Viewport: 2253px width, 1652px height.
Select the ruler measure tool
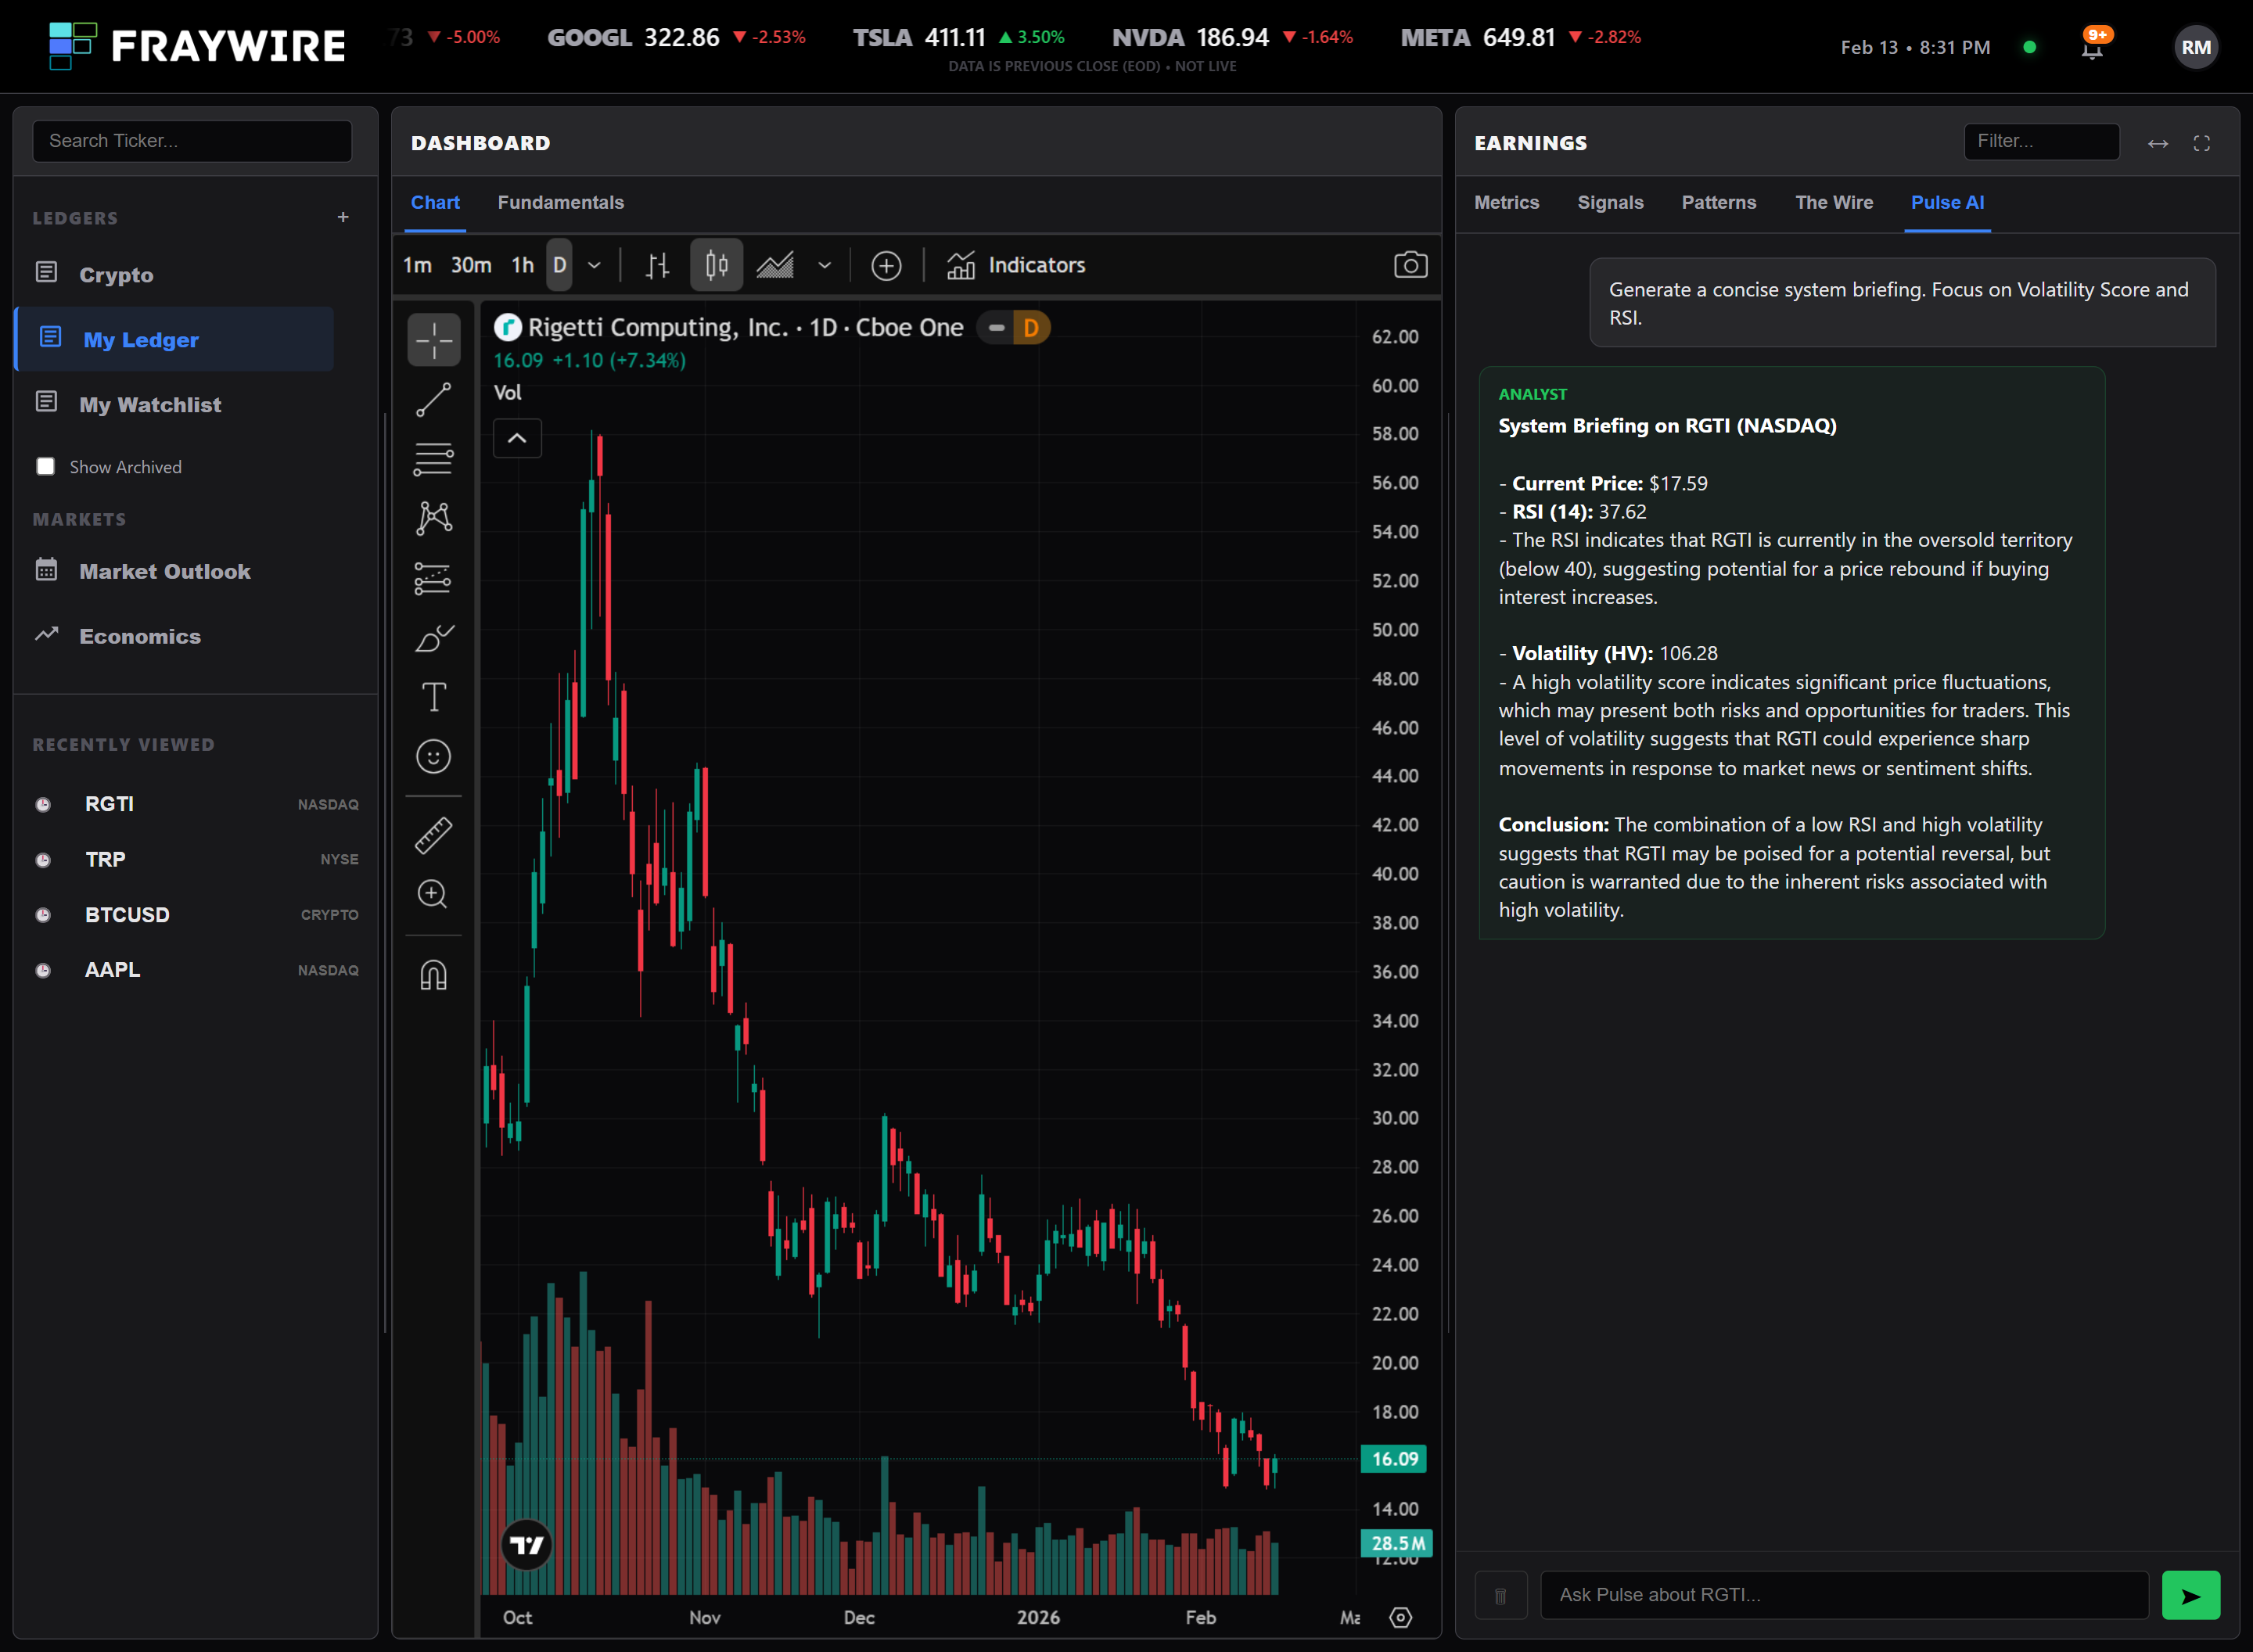point(433,835)
